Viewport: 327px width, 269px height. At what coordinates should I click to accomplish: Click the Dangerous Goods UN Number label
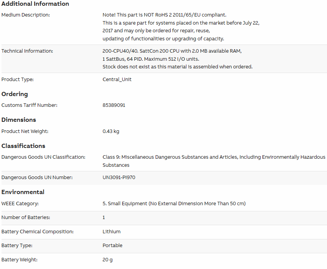[x=37, y=178]
